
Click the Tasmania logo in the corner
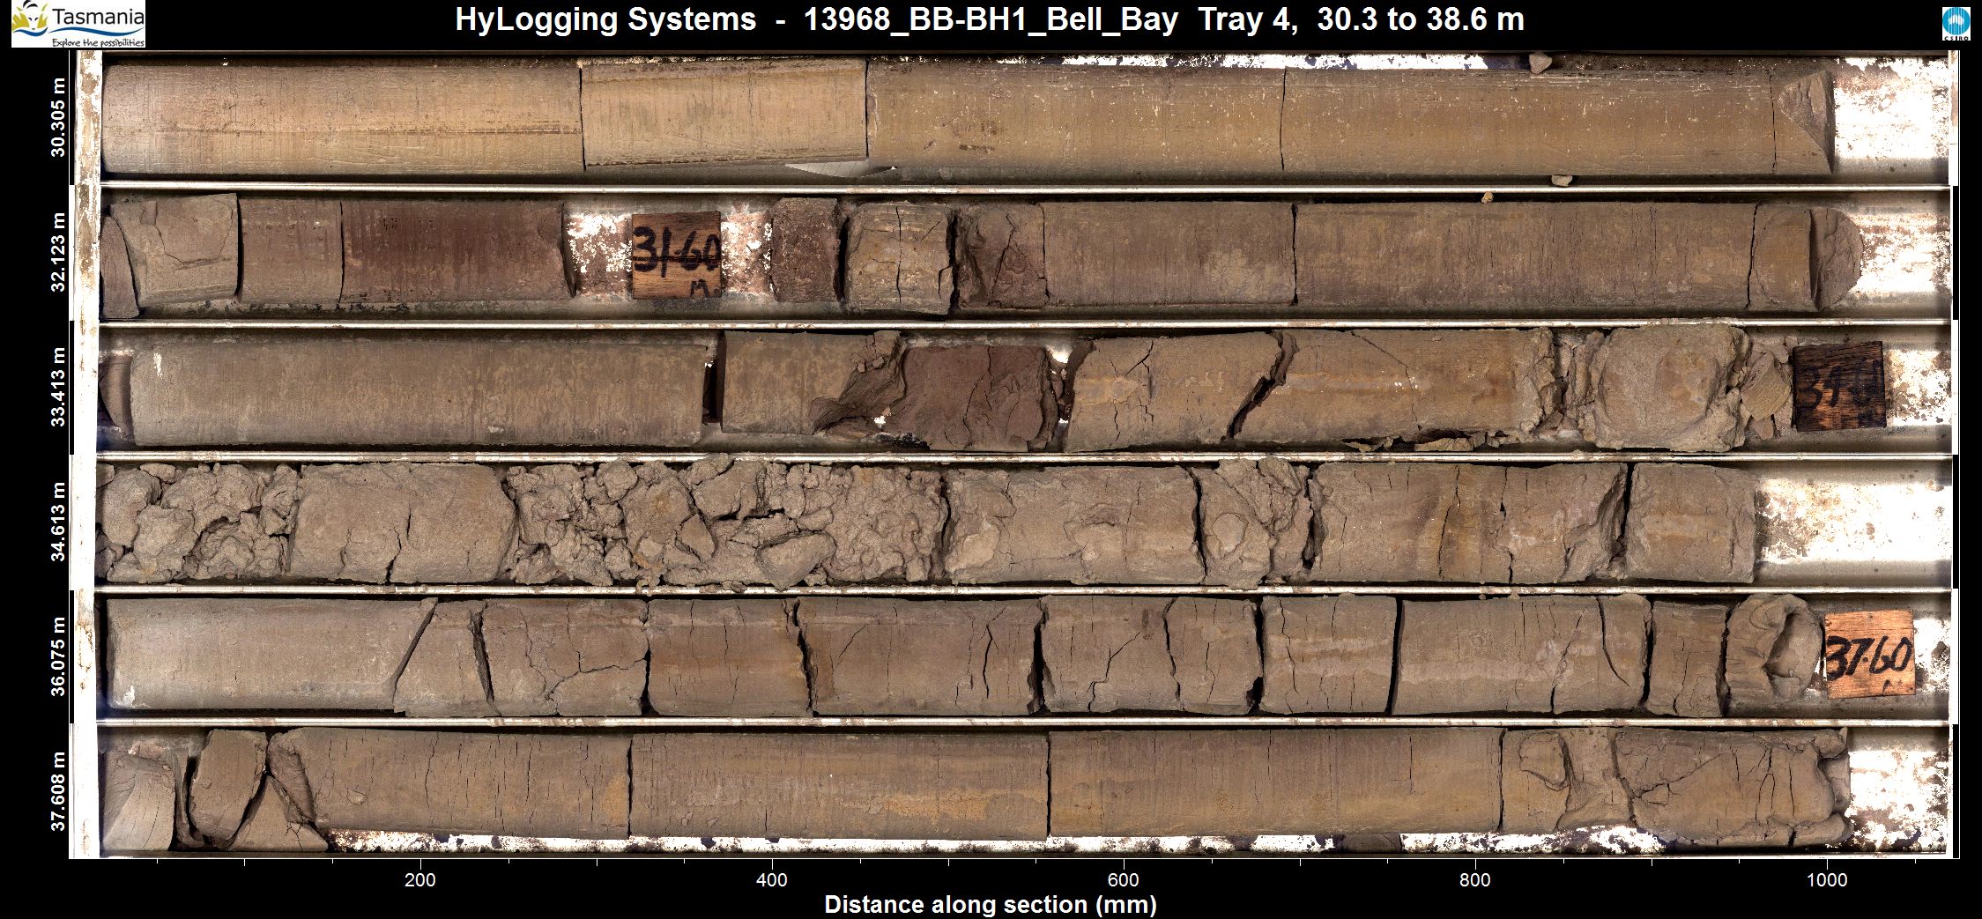click(78, 24)
